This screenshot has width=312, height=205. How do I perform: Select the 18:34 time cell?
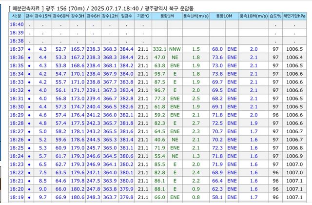tap(17, 74)
